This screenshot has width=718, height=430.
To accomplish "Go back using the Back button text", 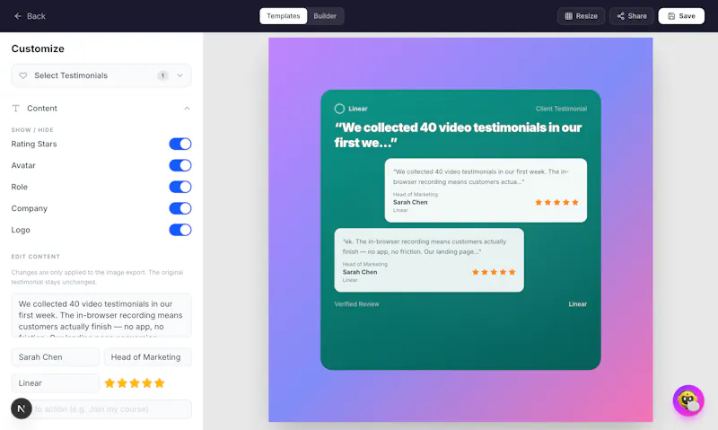I will [x=36, y=16].
